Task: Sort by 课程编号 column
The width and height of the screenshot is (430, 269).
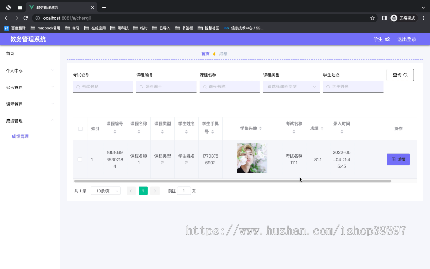Action: [115, 132]
